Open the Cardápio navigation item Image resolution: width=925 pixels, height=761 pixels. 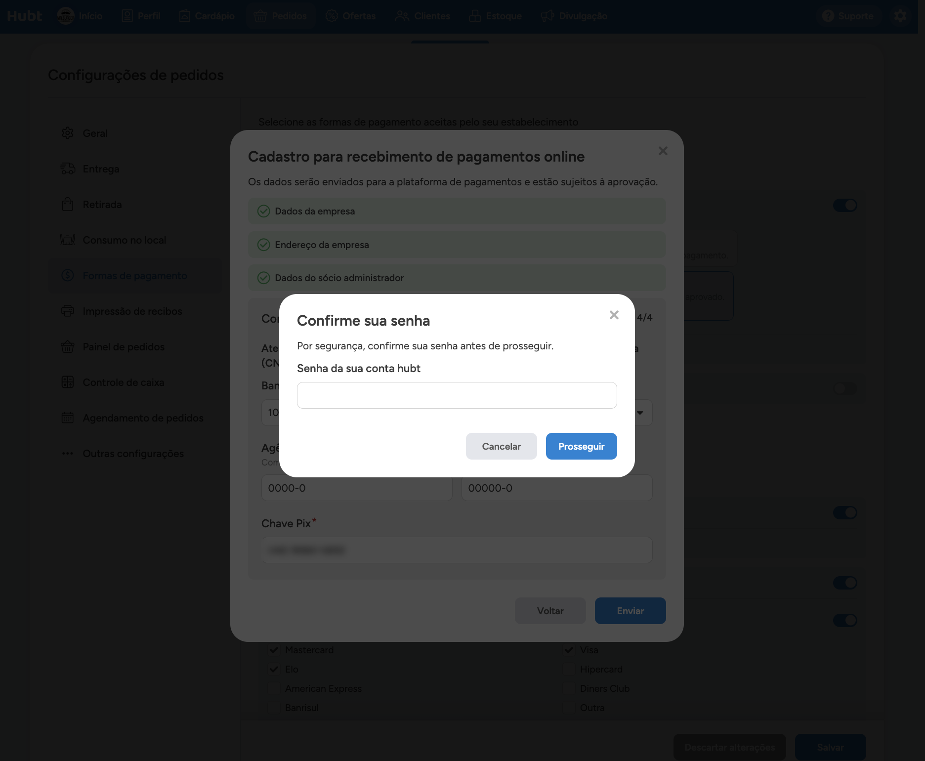click(207, 16)
